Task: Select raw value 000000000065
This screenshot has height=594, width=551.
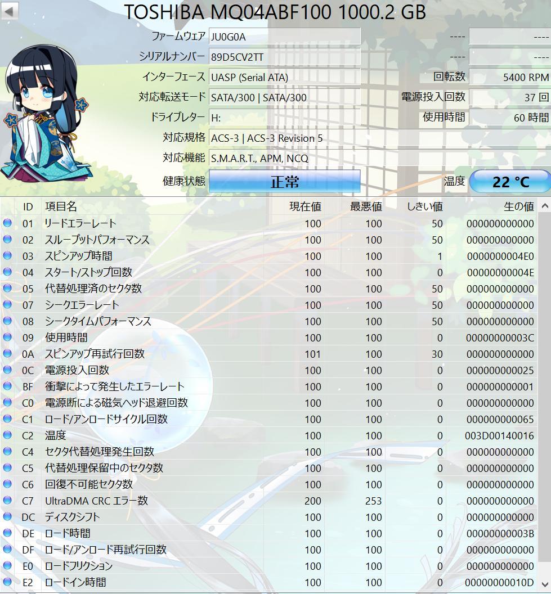Action: coord(500,420)
